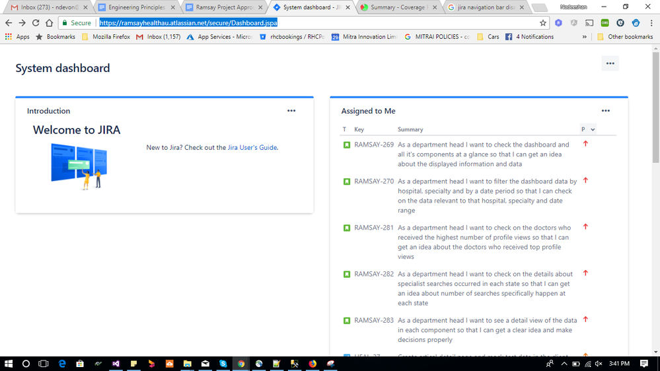Reload the page
The image size is (660, 371).
pos(36,22)
